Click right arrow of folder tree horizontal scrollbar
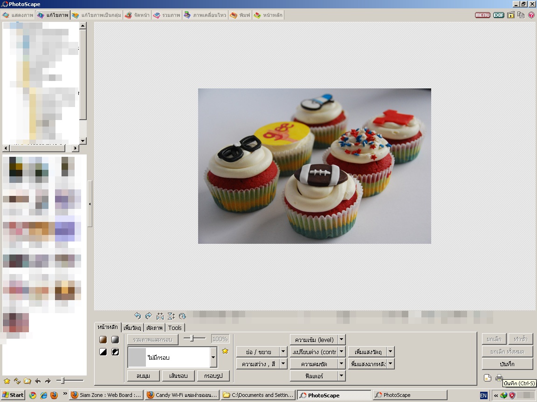The width and height of the screenshot is (537, 402). (76, 148)
